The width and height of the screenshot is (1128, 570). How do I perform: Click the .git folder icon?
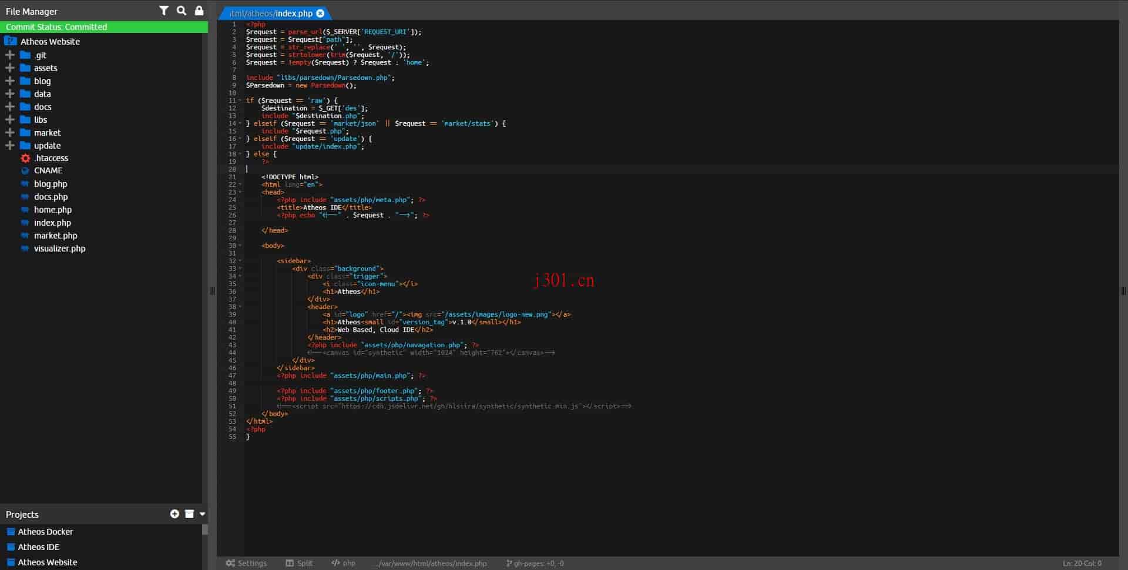[x=25, y=55]
